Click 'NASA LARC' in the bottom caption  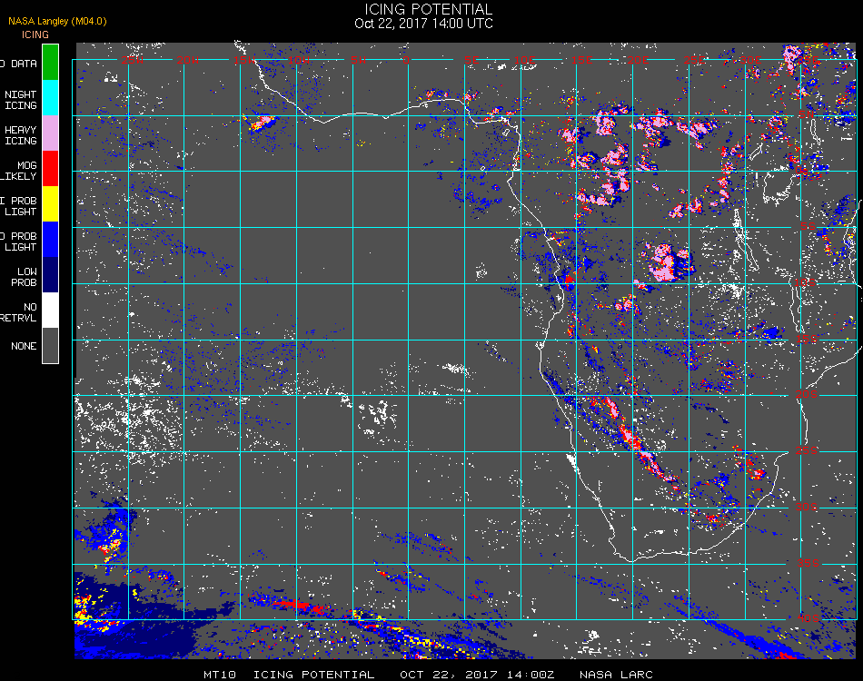tap(616, 675)
